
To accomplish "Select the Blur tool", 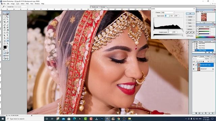I will coord(4,33).
